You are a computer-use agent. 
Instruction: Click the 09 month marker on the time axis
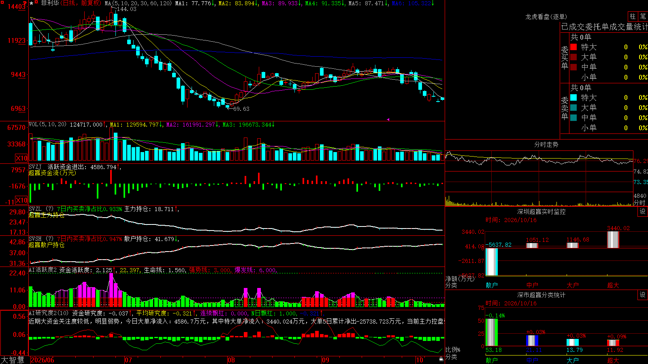tap(326, 360)
